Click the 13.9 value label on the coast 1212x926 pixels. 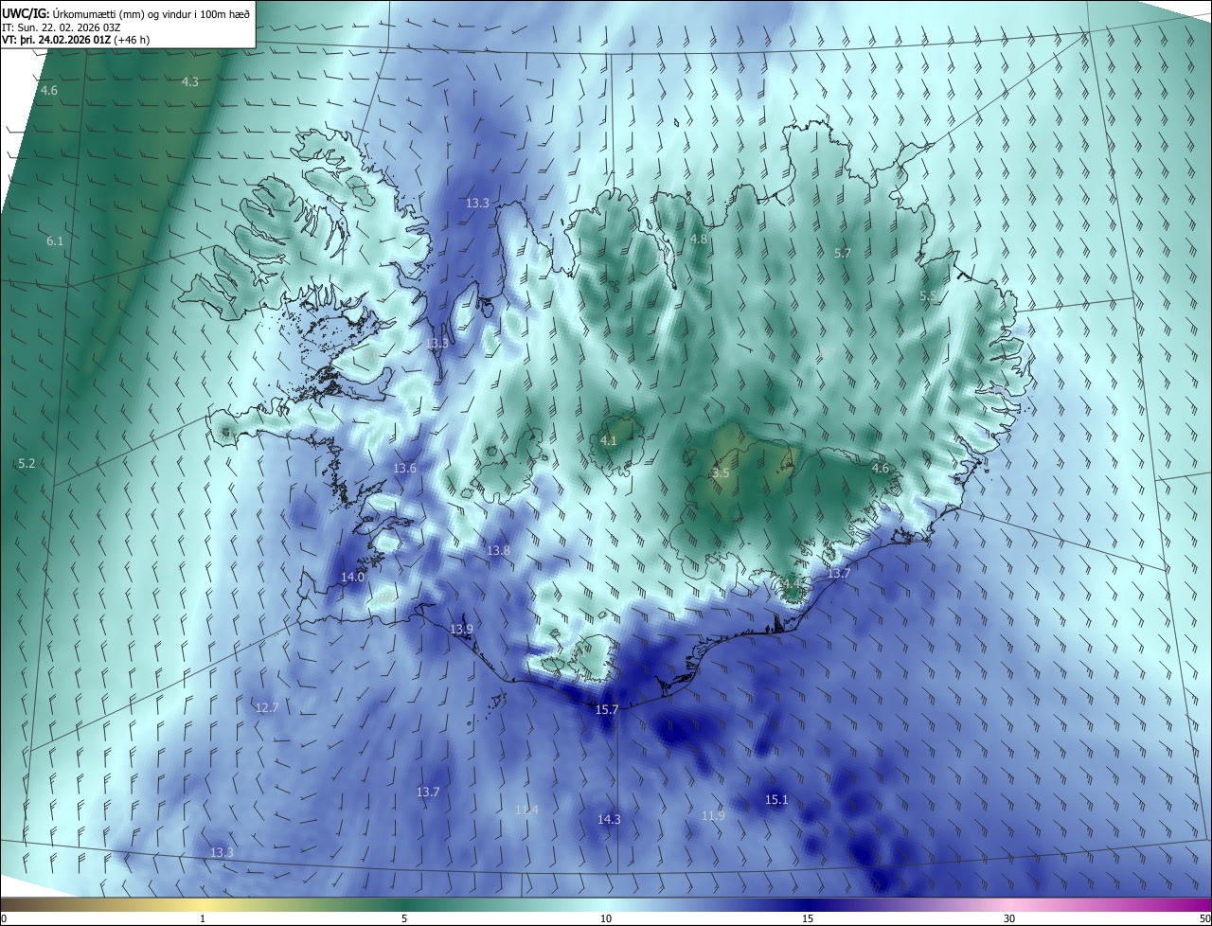pos(461,630)
